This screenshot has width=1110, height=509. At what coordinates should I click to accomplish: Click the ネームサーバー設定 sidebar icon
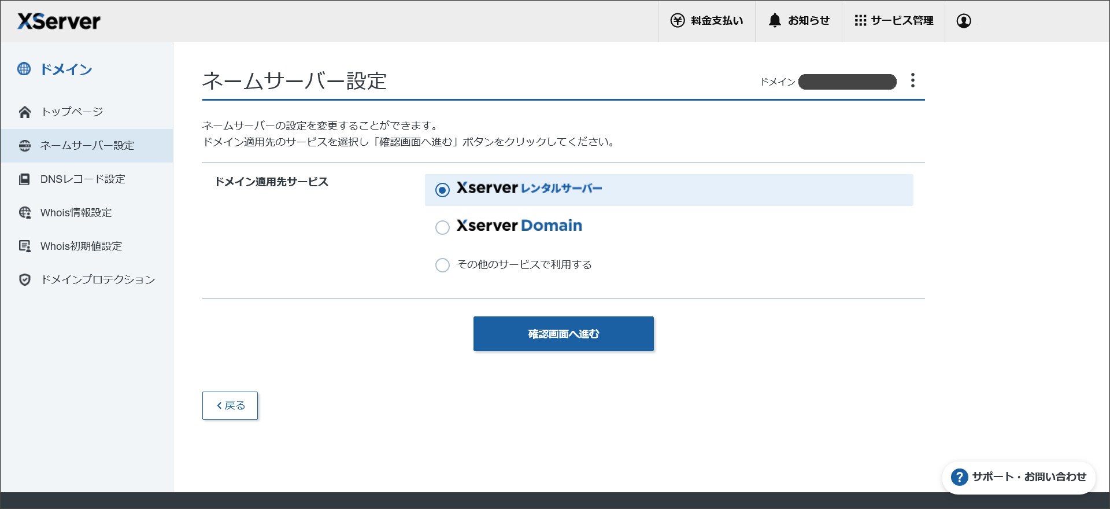pos(25,146)
